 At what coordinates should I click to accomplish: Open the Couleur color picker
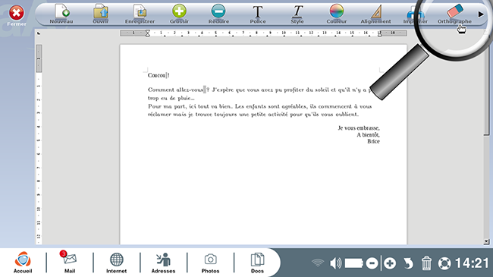(337, 14)
